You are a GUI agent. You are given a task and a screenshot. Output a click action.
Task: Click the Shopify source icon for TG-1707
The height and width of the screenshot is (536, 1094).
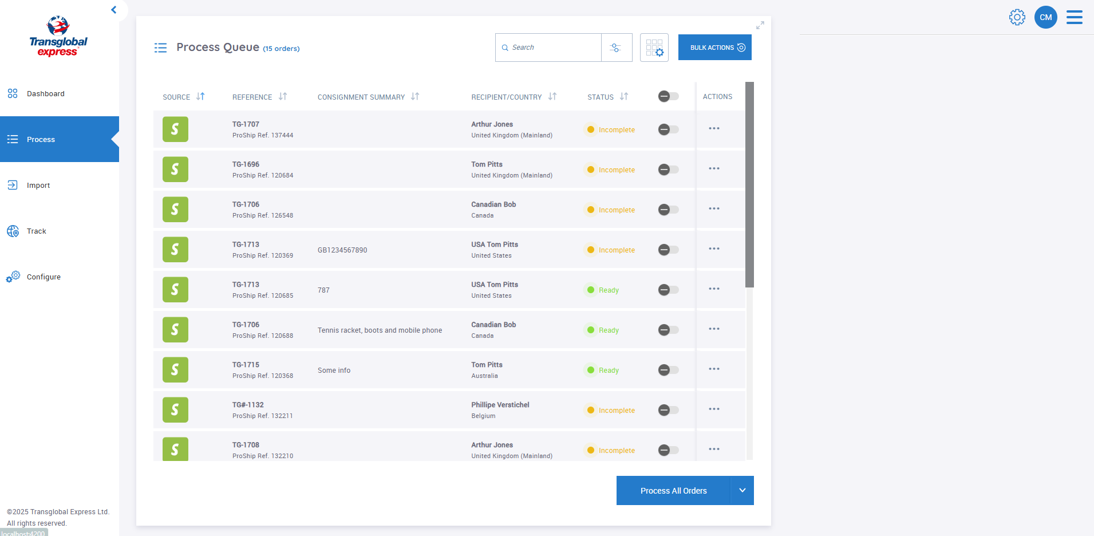[175, 129]
